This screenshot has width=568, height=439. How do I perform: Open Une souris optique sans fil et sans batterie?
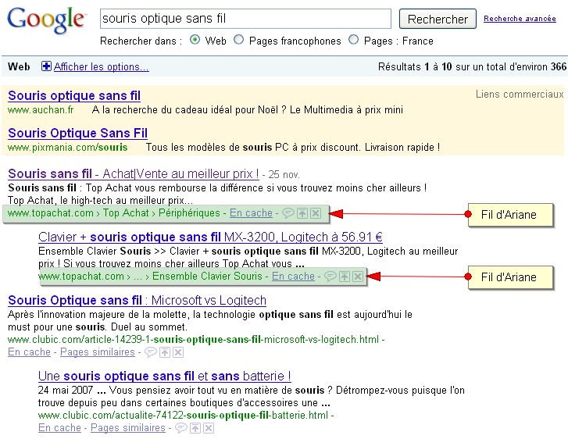(x=164, y=376)
